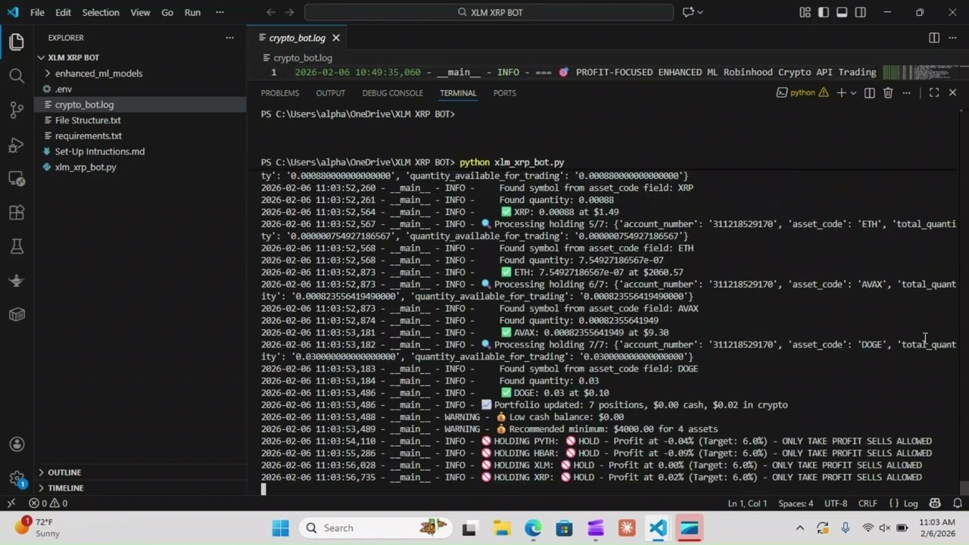This screenshot has width=969, height=545.
Task: Open the Edit menu
Action: (64, 12)
